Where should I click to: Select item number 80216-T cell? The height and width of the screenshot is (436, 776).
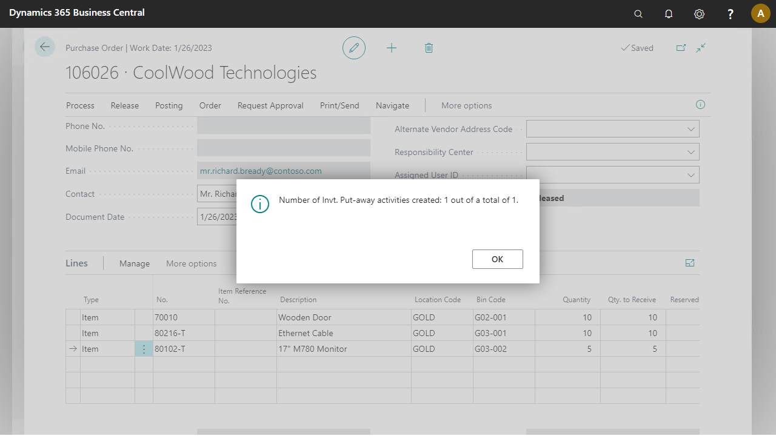pyautogui.click(x=184, y=333)
